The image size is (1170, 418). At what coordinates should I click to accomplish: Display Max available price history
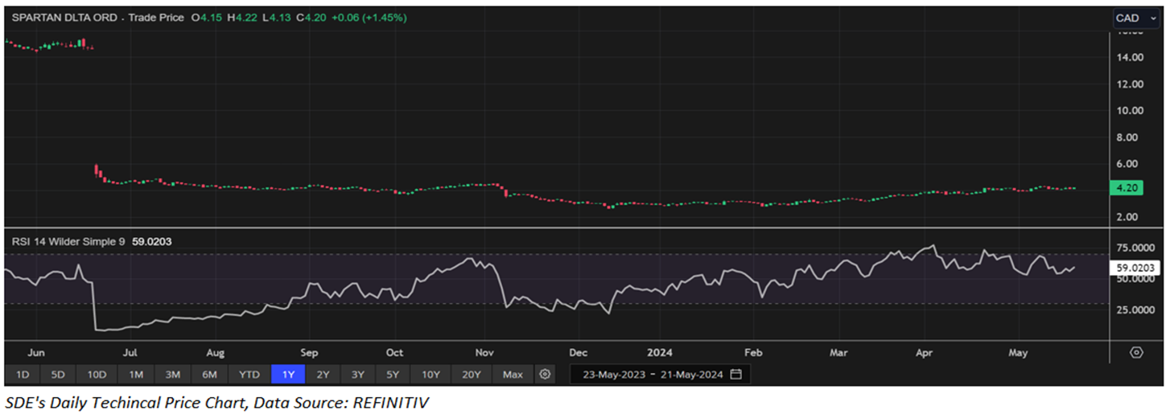click(513, 375)
